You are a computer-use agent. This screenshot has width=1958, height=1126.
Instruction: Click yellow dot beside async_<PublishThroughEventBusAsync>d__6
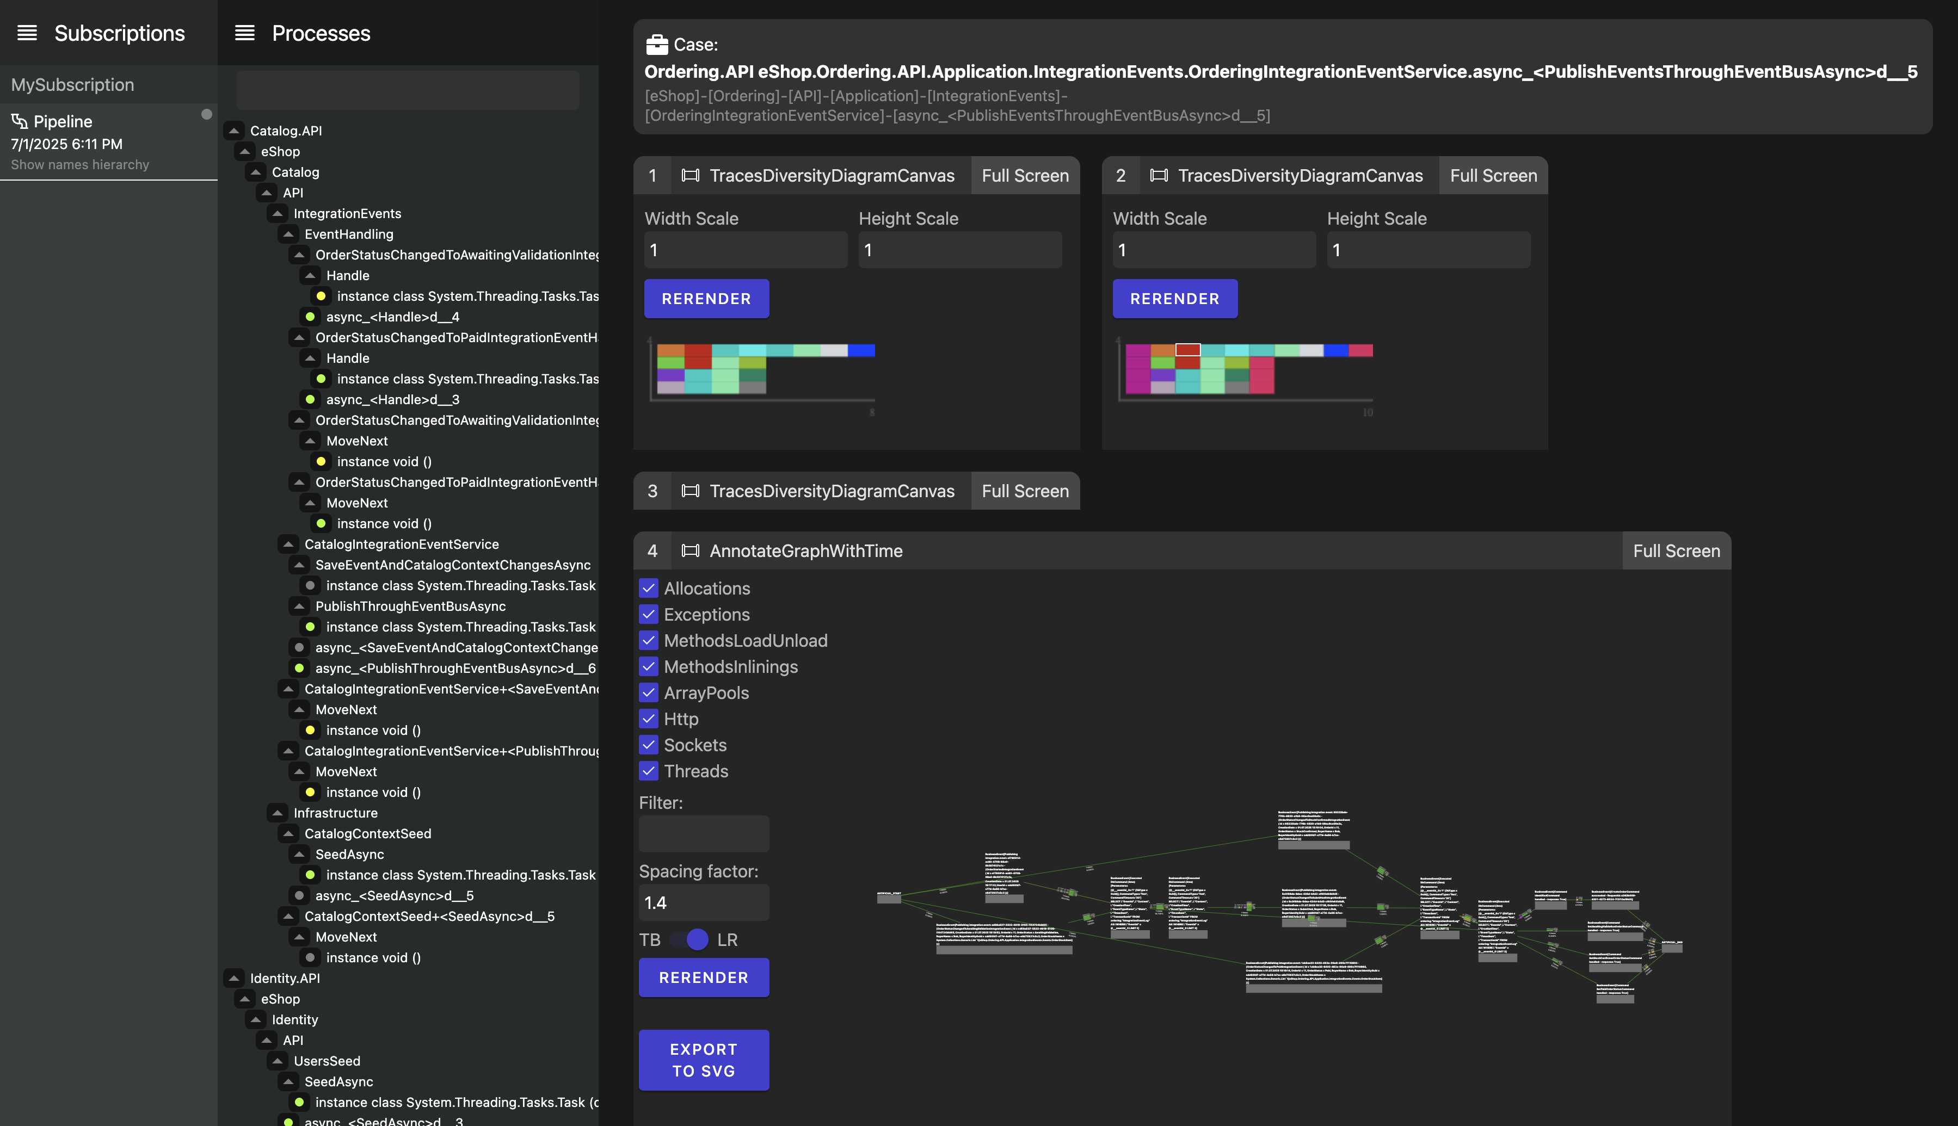click(299, 668)
